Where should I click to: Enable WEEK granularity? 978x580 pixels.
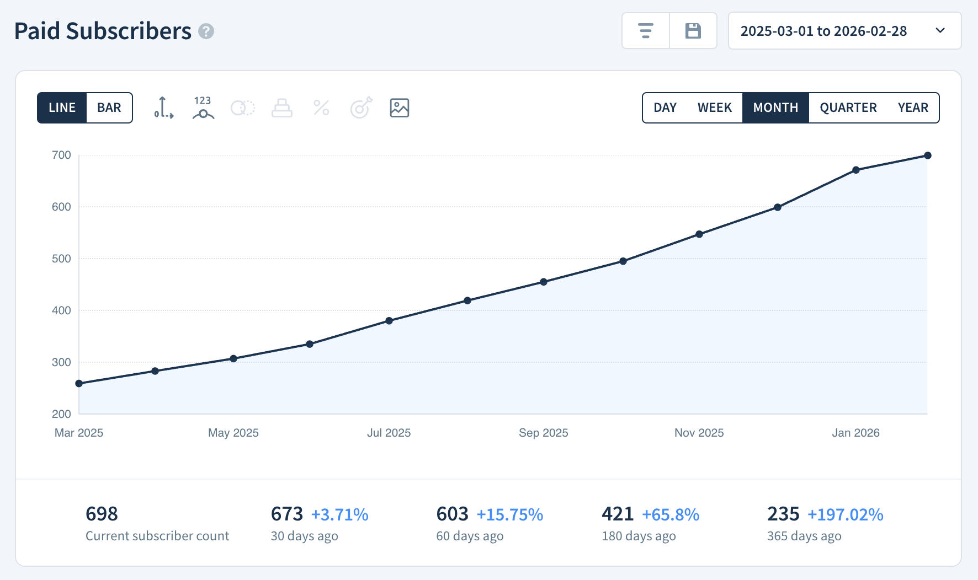(x=714, y=108)
